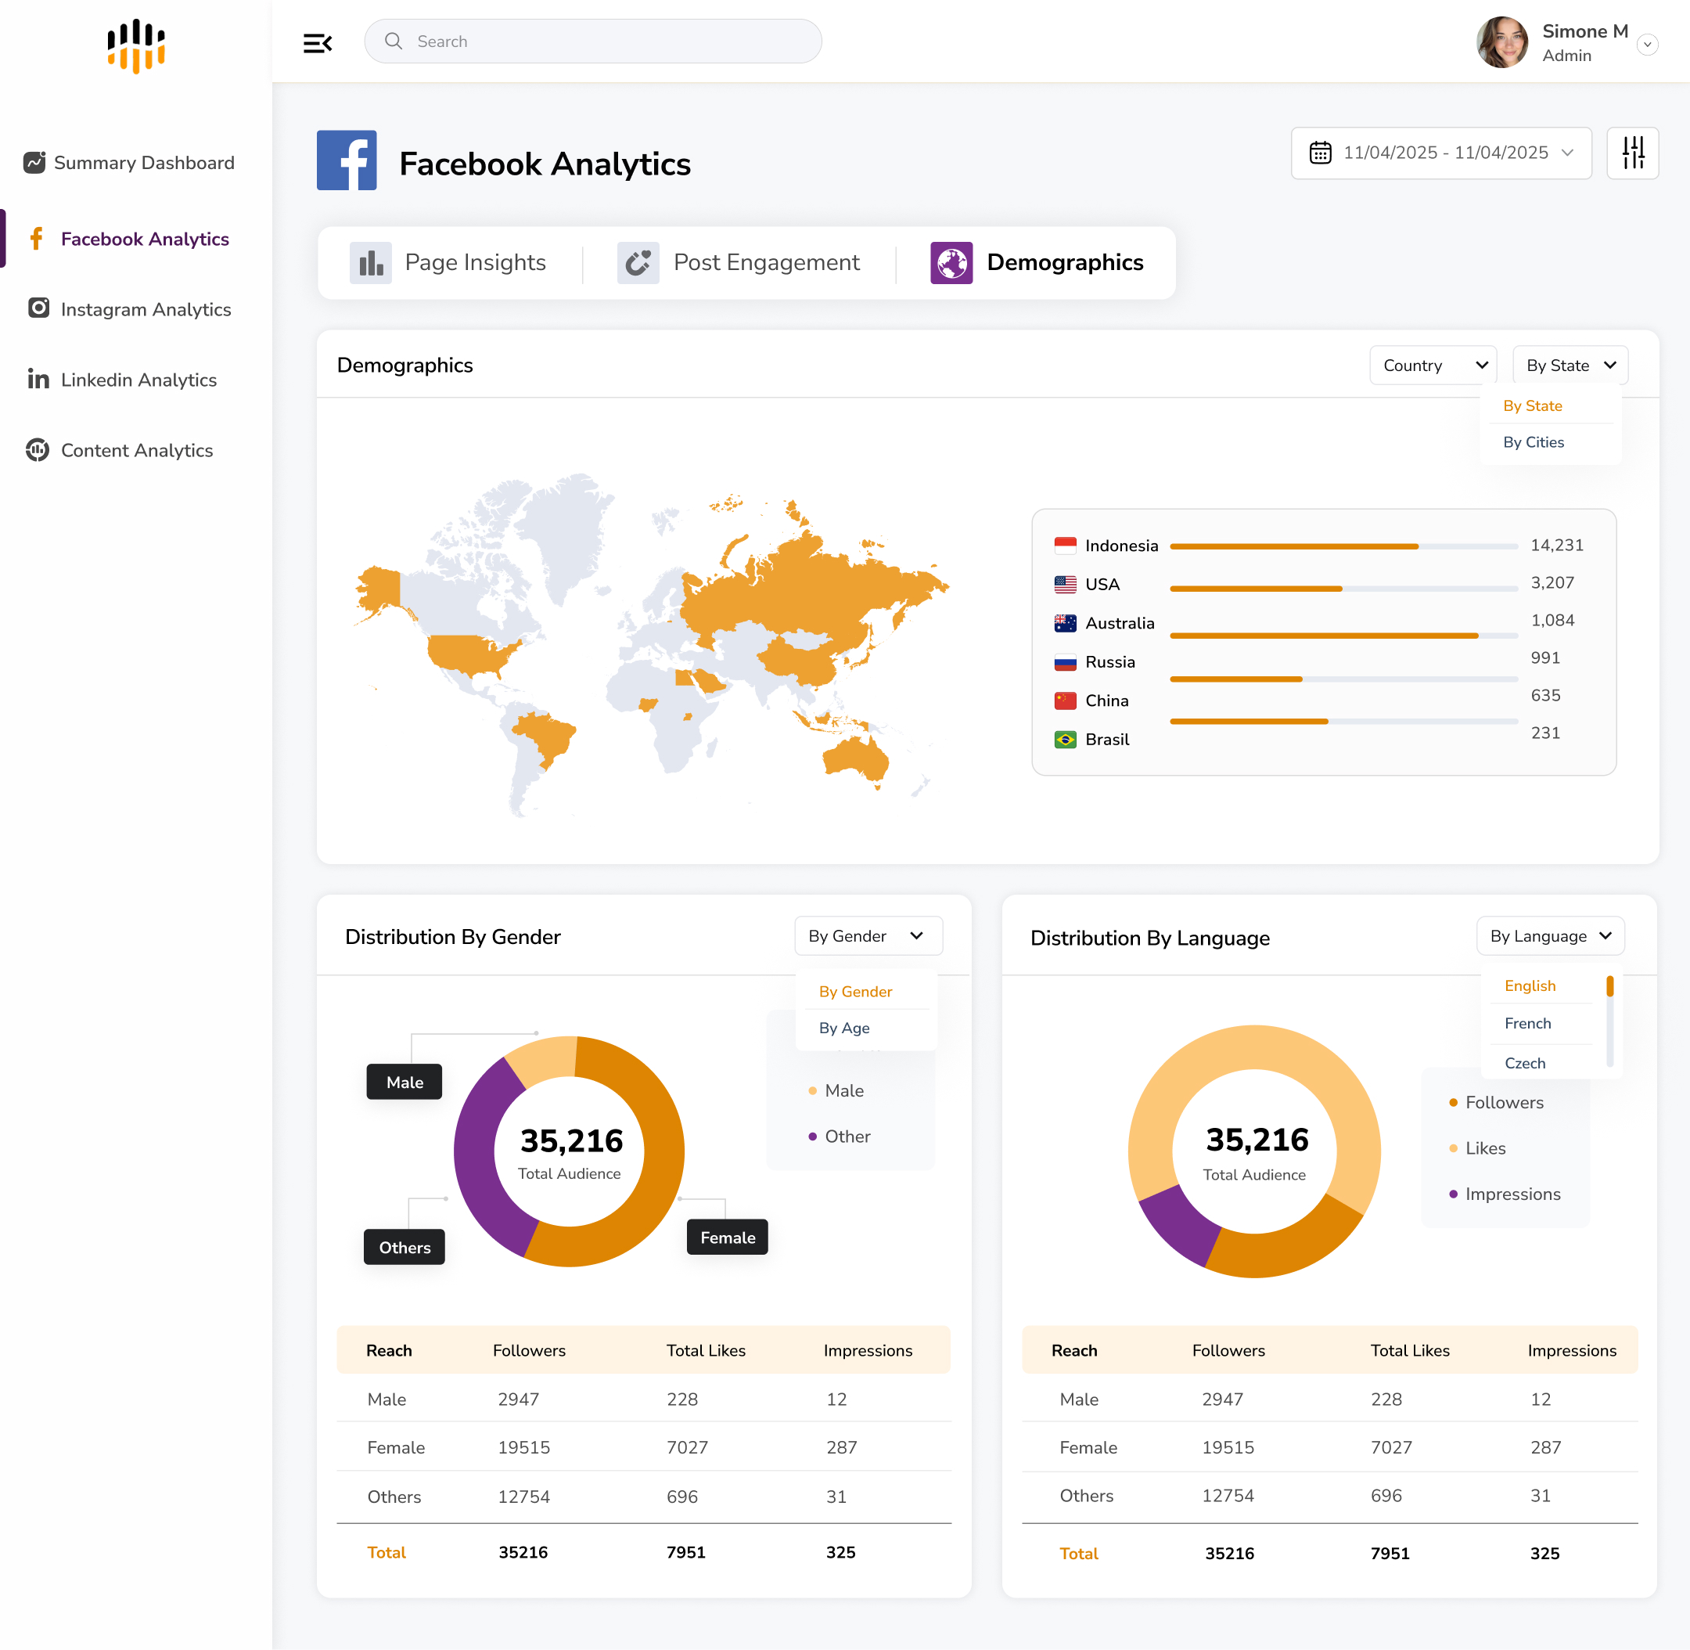This screenshot has height=1650, width=1690.
Task: Collapse sidebar with the menu toggle icon
Action: tap(318, 42)
